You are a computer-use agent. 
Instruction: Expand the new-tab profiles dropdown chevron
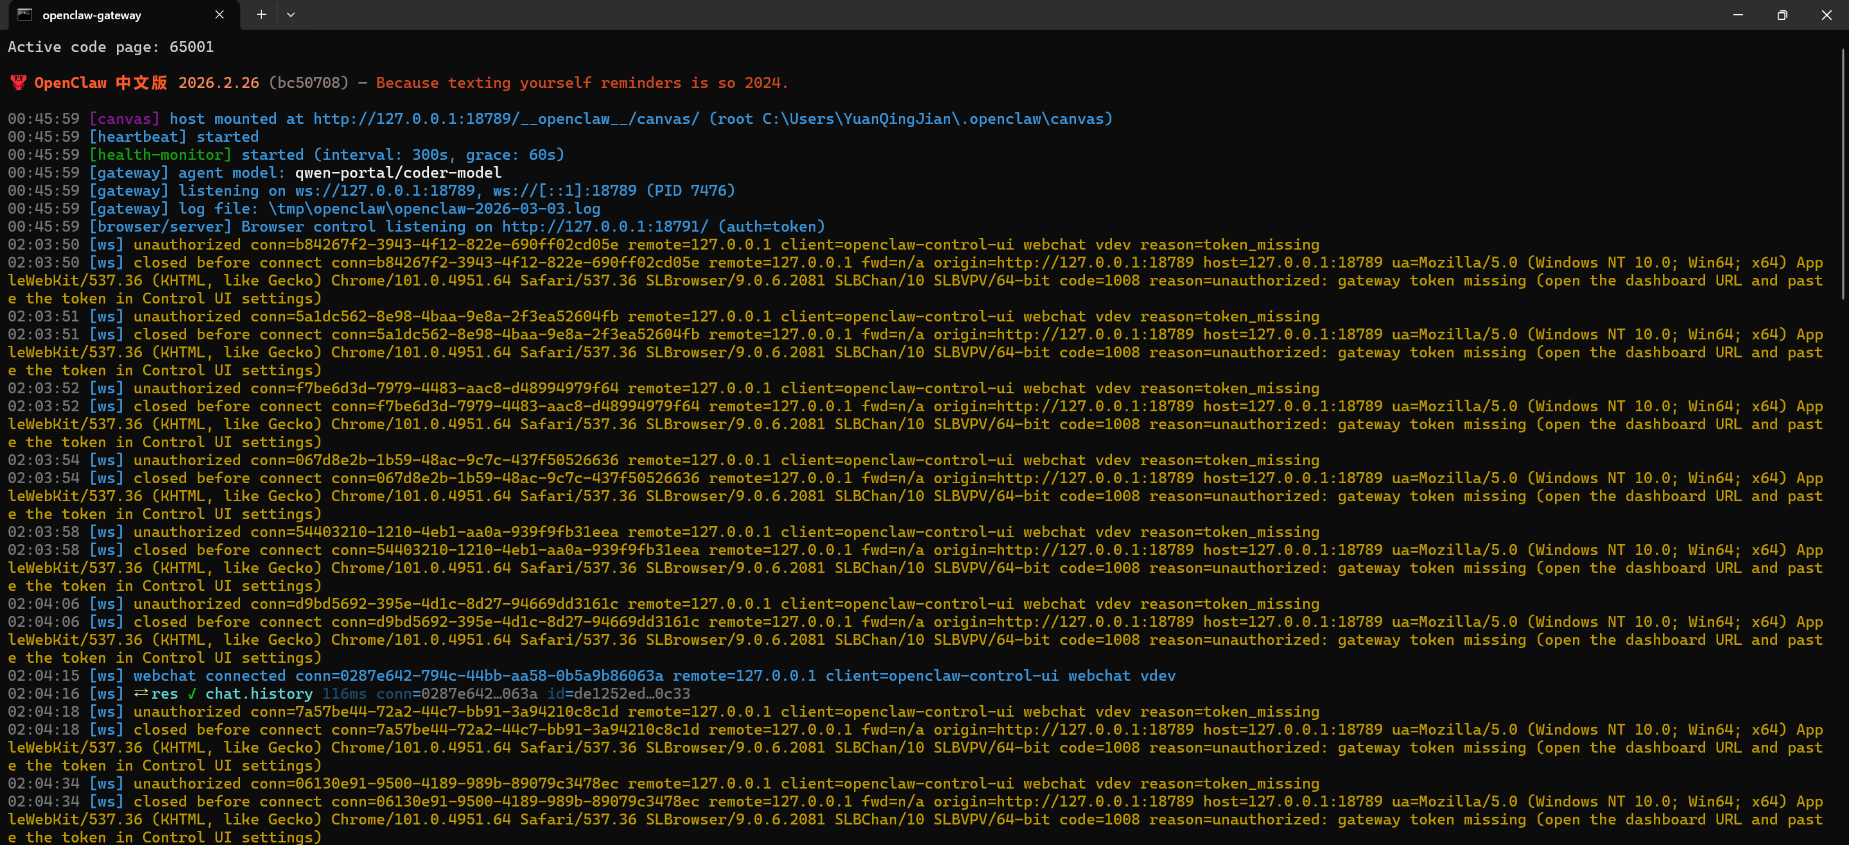291,14
